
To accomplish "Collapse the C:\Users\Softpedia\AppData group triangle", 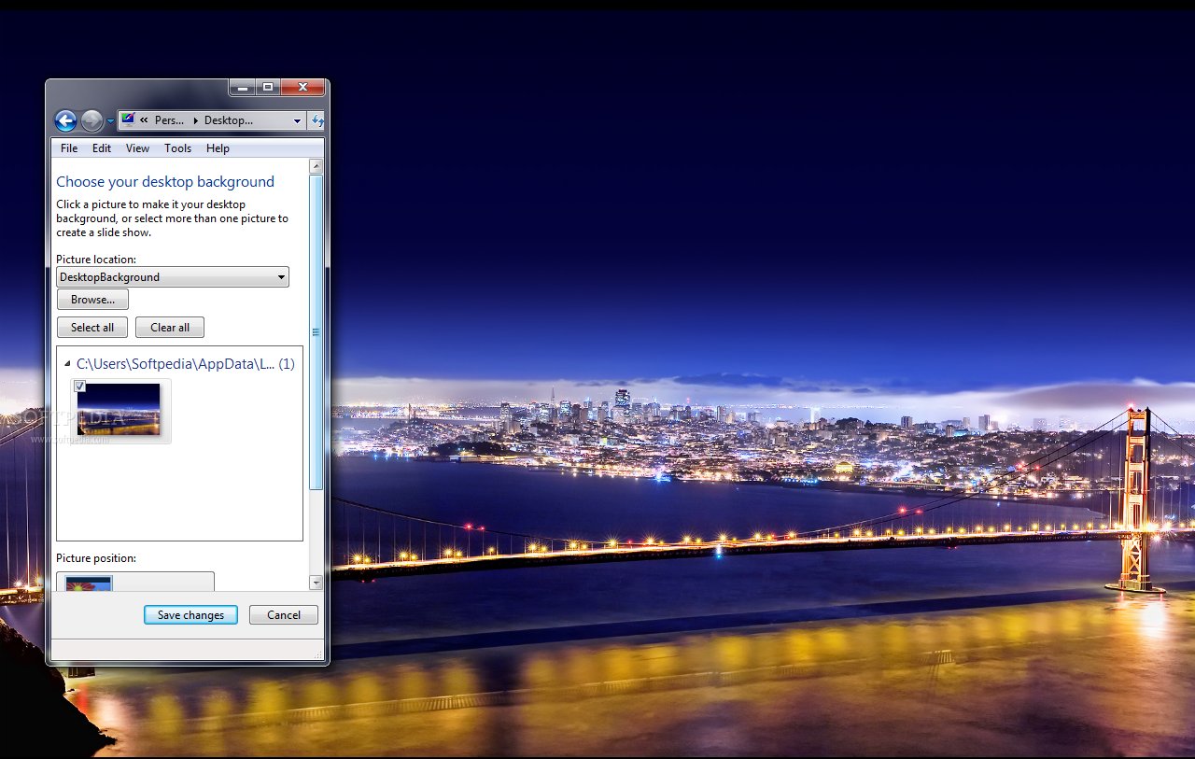I will click(x=67, y=365).
